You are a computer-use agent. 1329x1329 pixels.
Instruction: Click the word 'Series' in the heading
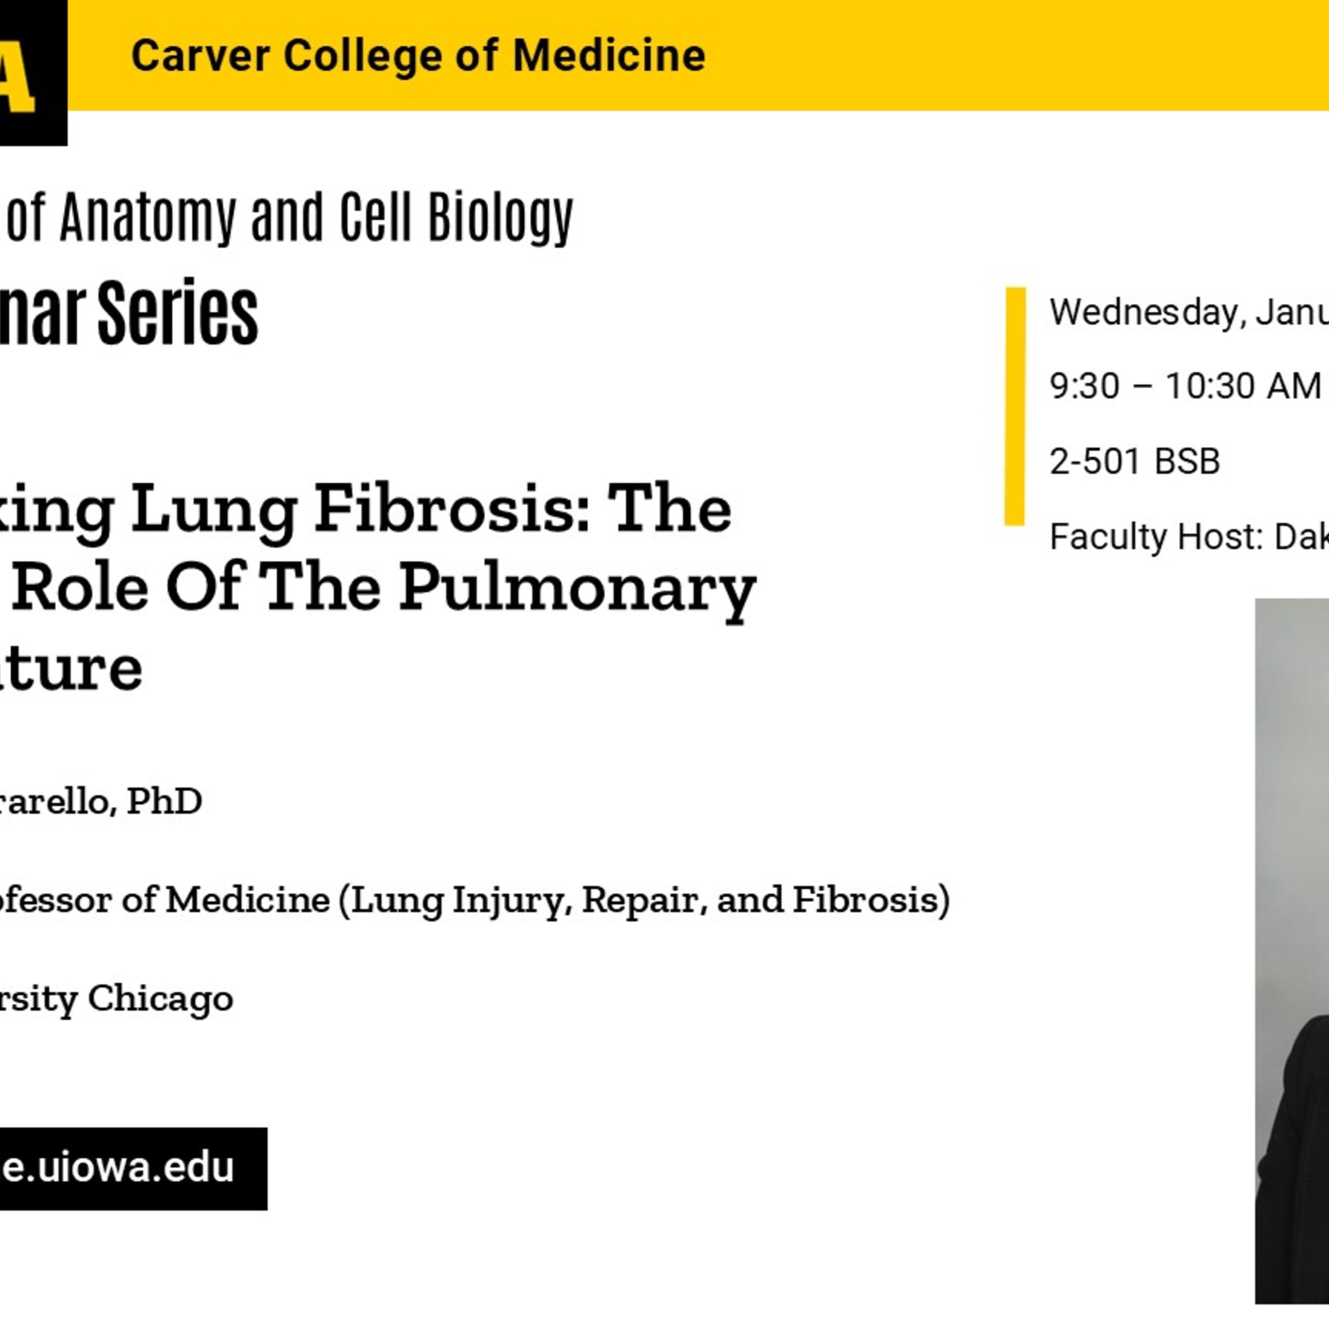pos(177,314)
